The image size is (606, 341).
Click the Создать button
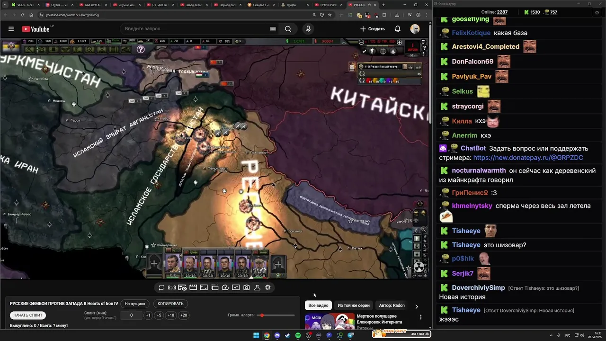[x=373, y=29]
